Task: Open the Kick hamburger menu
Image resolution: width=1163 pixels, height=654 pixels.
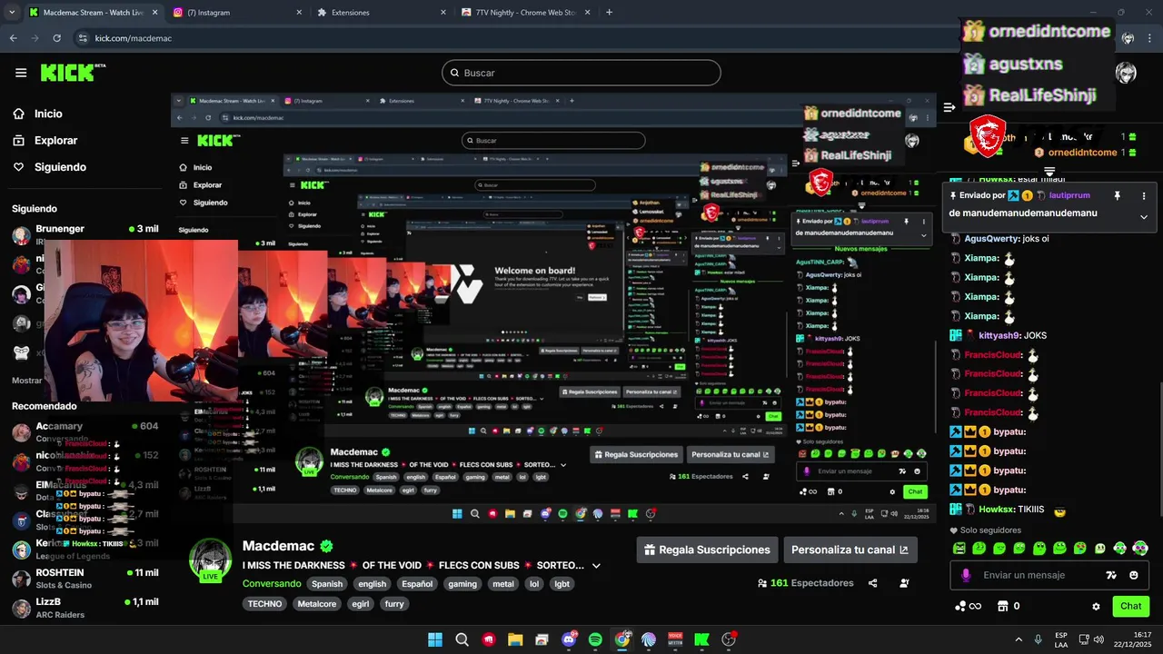Action: click(x=21, y=73)
